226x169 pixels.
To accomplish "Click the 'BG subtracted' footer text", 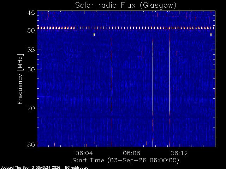I will tap(77, 168).
